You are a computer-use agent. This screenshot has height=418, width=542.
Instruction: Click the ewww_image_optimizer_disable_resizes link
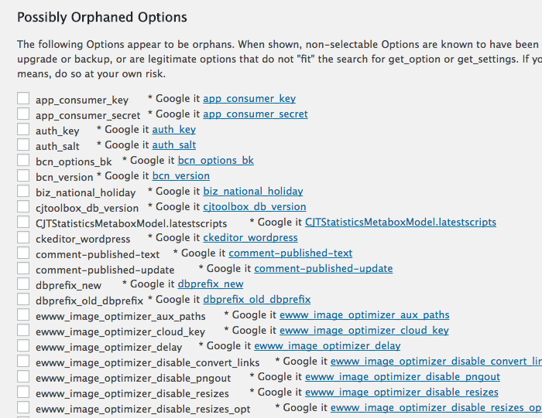[402, 393]
